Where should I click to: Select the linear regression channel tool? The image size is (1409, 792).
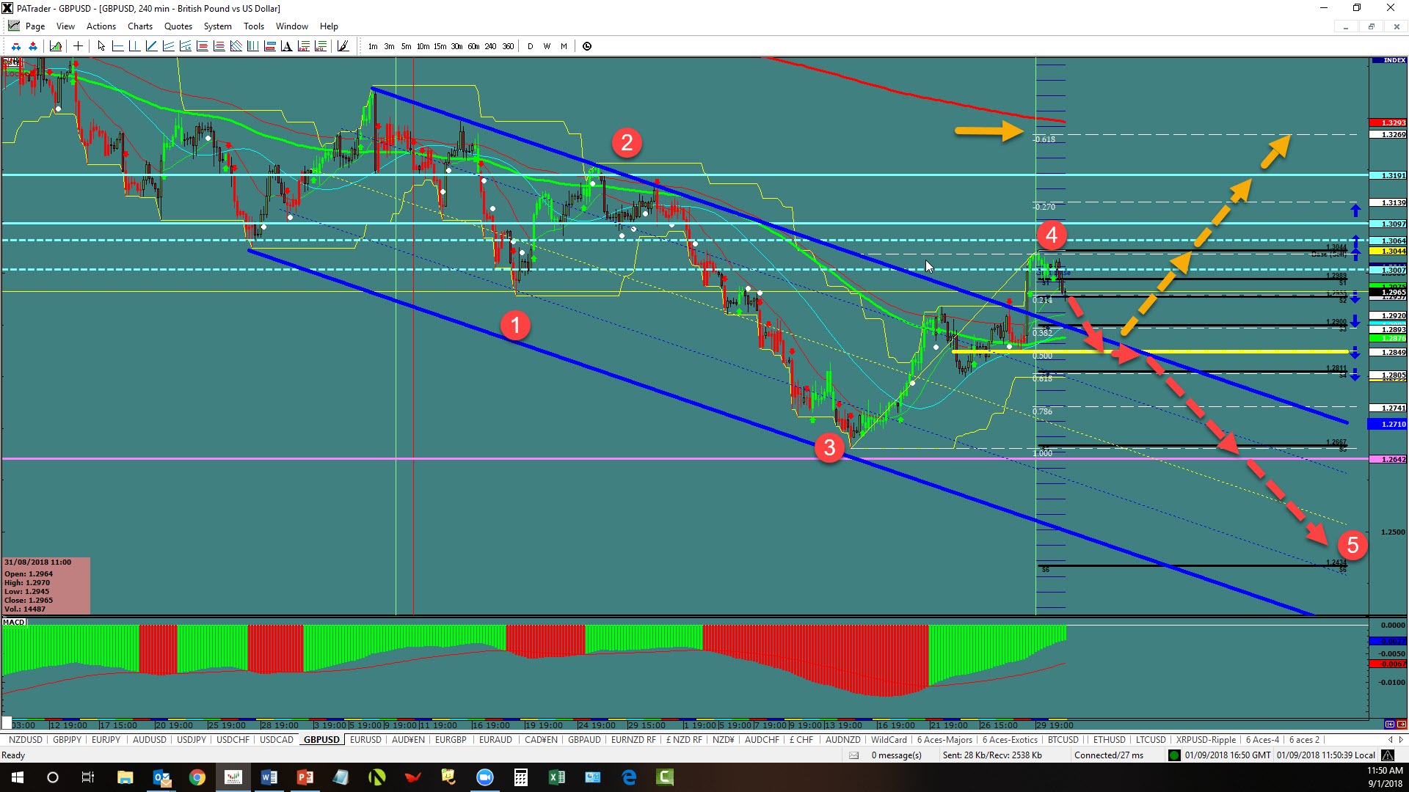click(185, 46)
